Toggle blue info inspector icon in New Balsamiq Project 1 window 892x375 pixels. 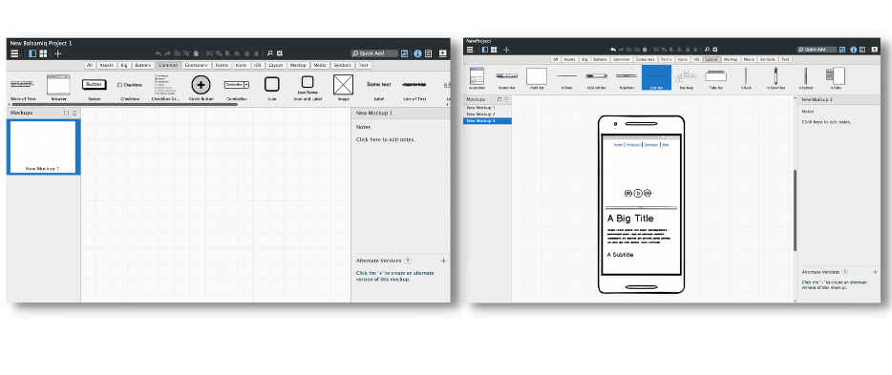[417, 53]
